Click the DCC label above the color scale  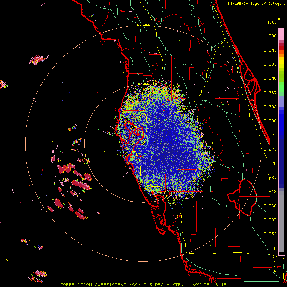coord(280,19)
